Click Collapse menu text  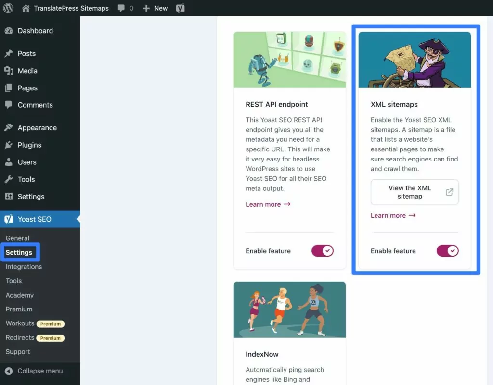click(40, 371)
